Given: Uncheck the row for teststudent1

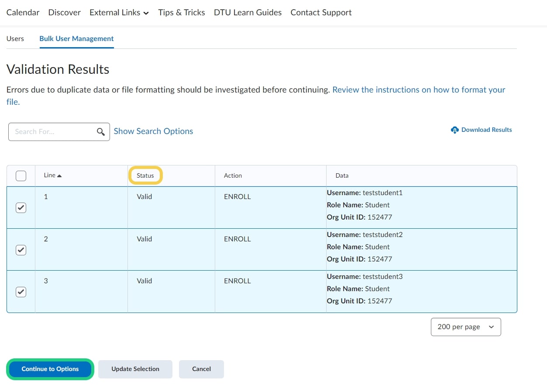Looking at the screenshot, I should (21, 208).
